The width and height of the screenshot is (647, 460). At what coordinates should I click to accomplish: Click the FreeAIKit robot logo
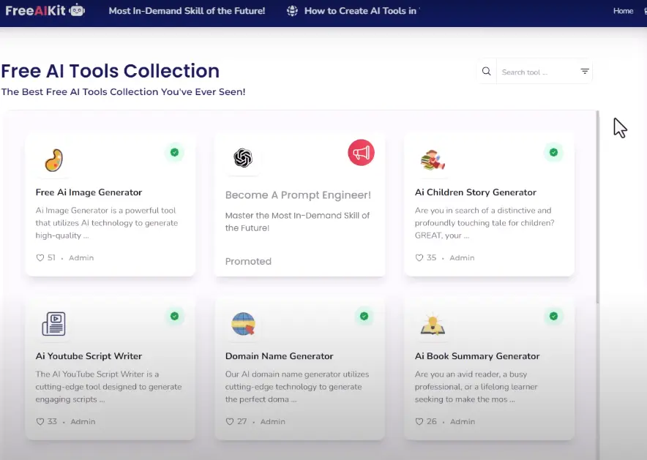(x=77, y=11)
